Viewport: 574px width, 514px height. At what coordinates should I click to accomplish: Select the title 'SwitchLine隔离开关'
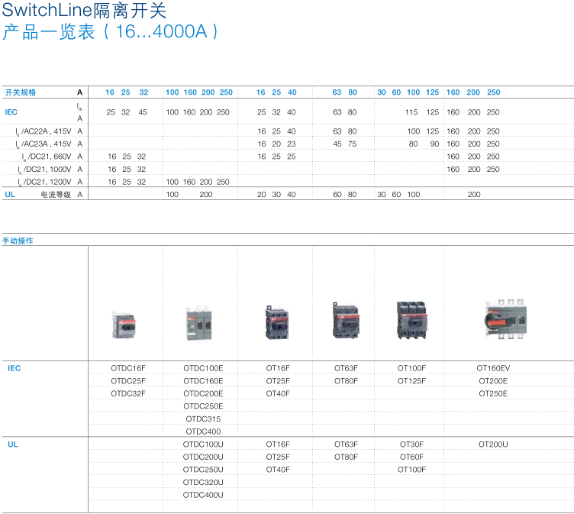(x=84, y=10)
